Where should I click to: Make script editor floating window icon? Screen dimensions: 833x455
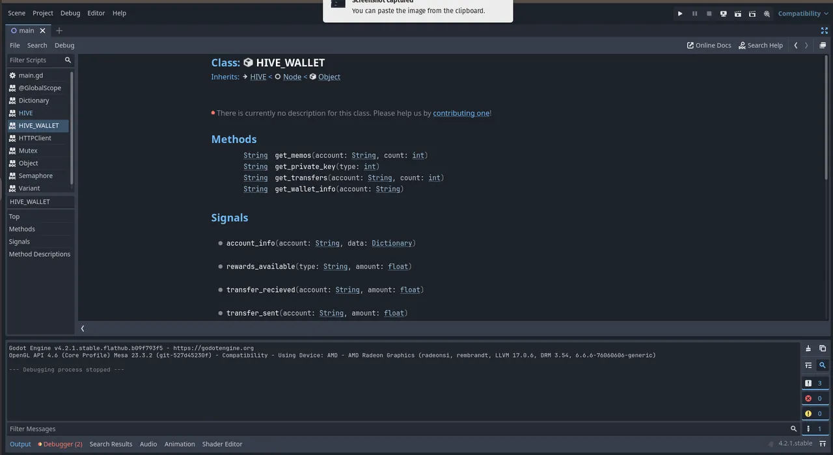pyautogui.click(x=823, y=45)
